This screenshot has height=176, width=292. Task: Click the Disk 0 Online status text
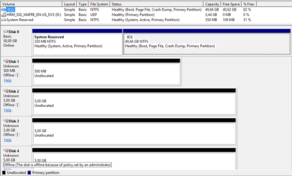pos(9,45)
